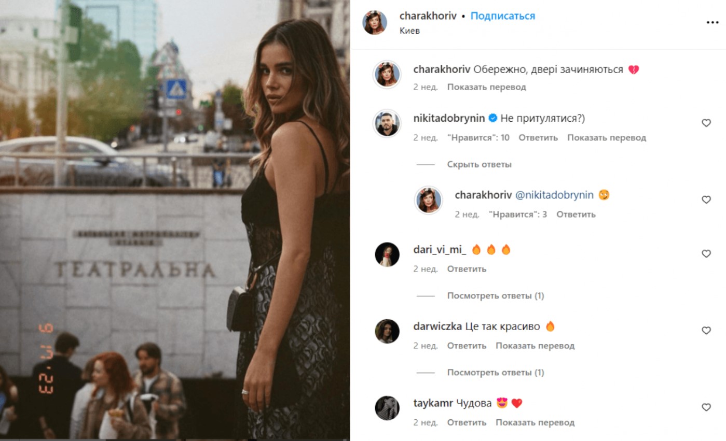Follow the account with Подписаться

[502, 16]
